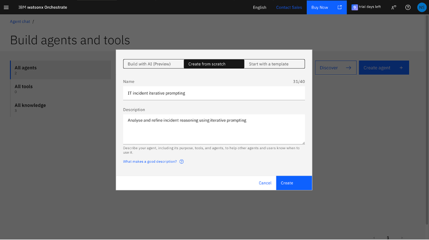This screenshot has height=240, width=429.
Task: Open the hamburger navigation menu
Action: [6, 8]
